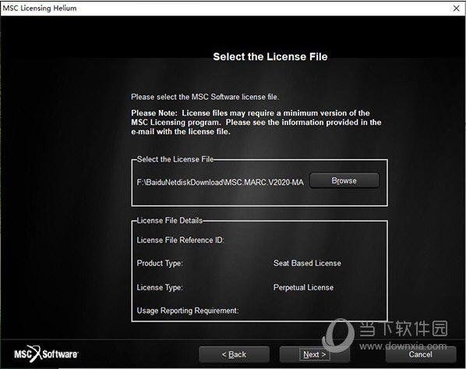The image size is (466, 369).
Task: Select the 'Perpetual License' value
Action: [303, 287]
